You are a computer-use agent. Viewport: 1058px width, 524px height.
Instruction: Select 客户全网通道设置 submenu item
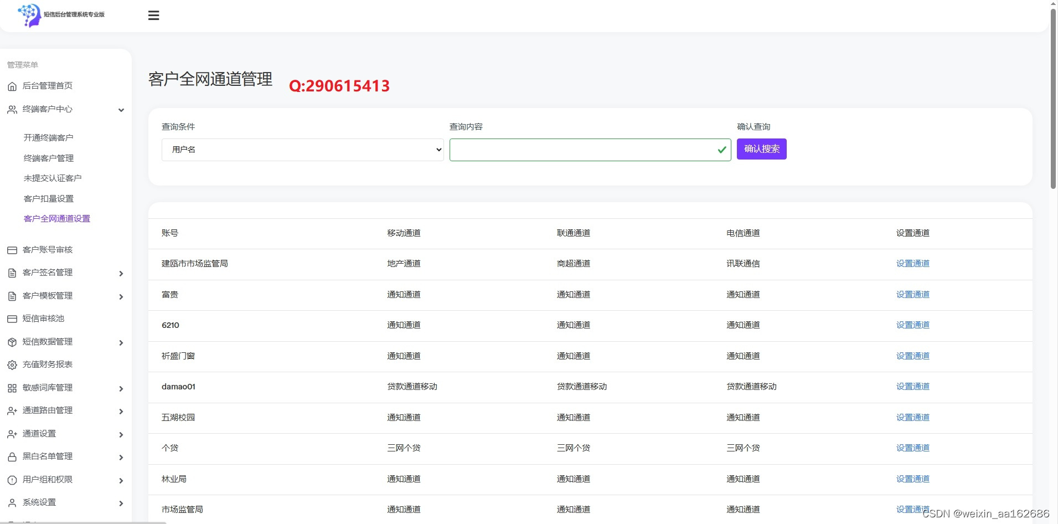click(x=57, y=219)
